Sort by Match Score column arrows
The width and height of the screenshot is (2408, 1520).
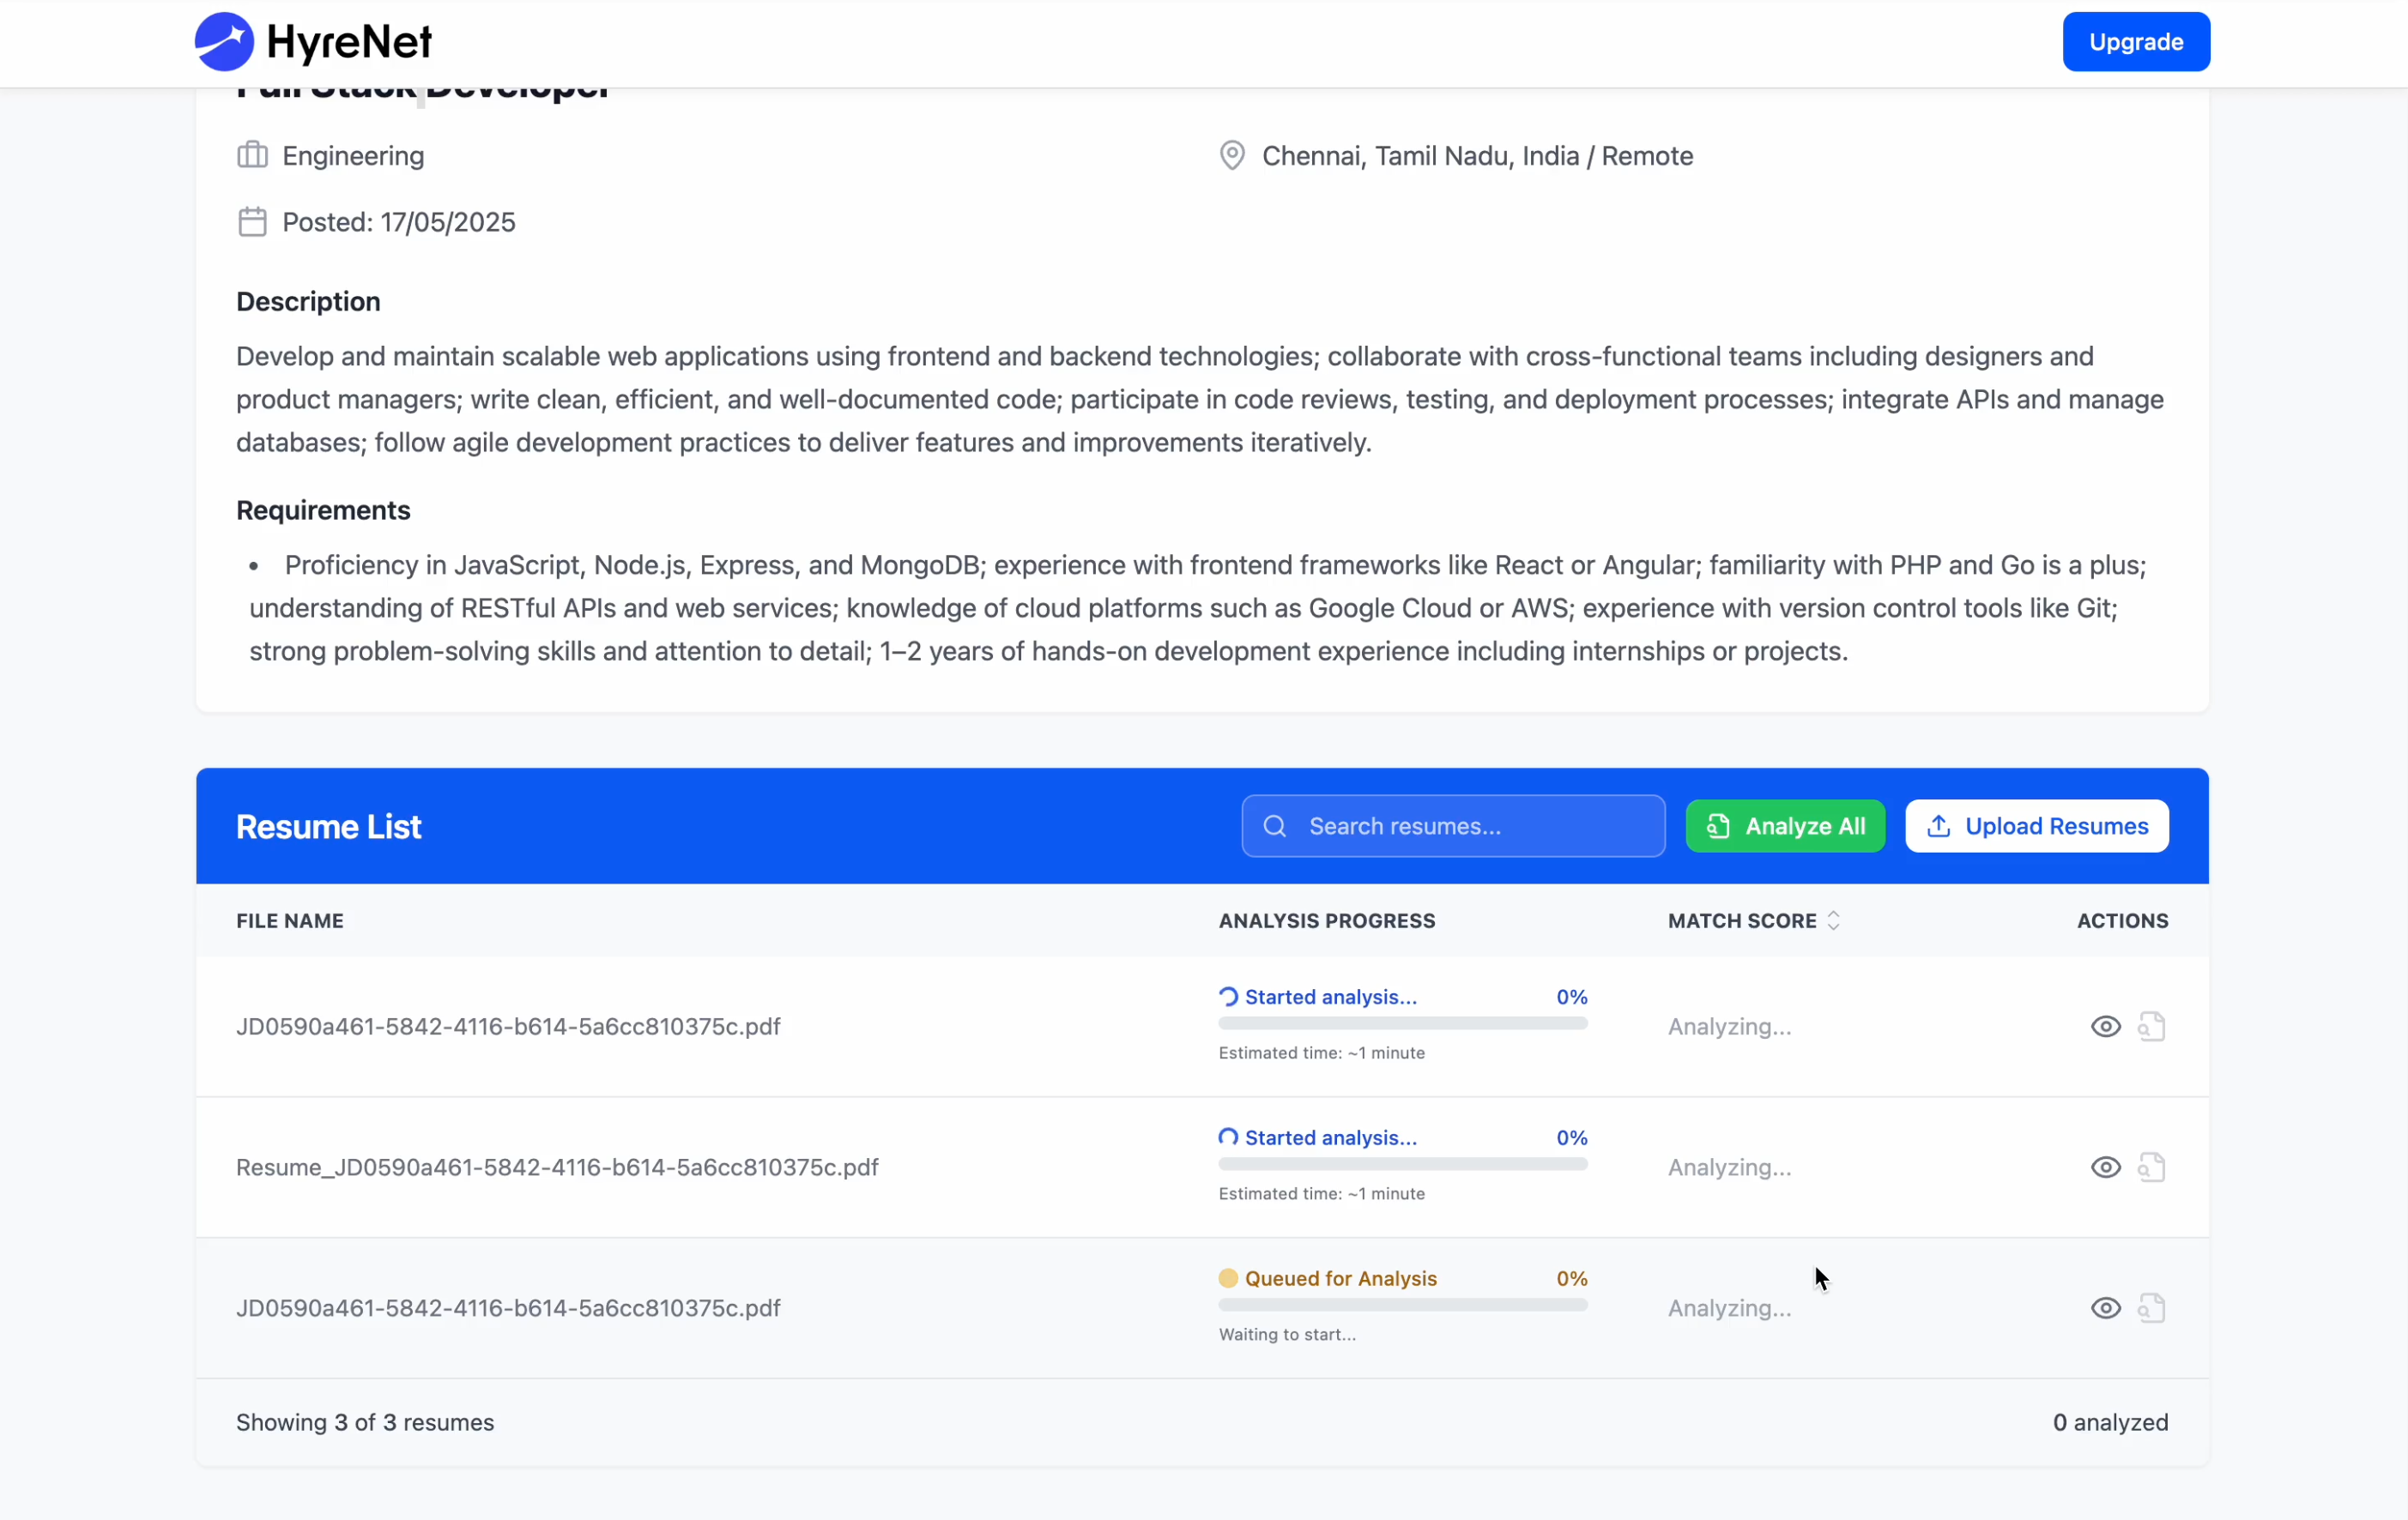pyautogui.click(x=1832, y=920)
